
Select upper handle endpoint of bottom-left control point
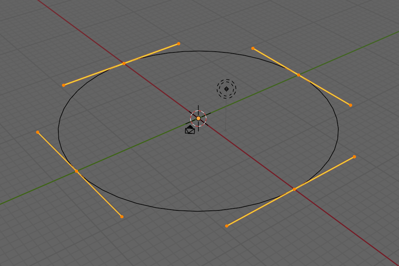(38, 132)
